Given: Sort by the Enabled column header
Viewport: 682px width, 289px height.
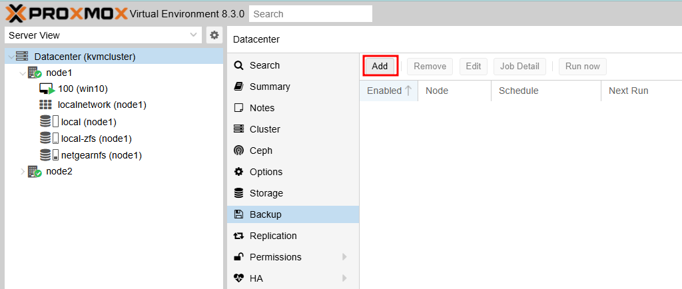Looking at the screenshot, I should tap(388, 91).
